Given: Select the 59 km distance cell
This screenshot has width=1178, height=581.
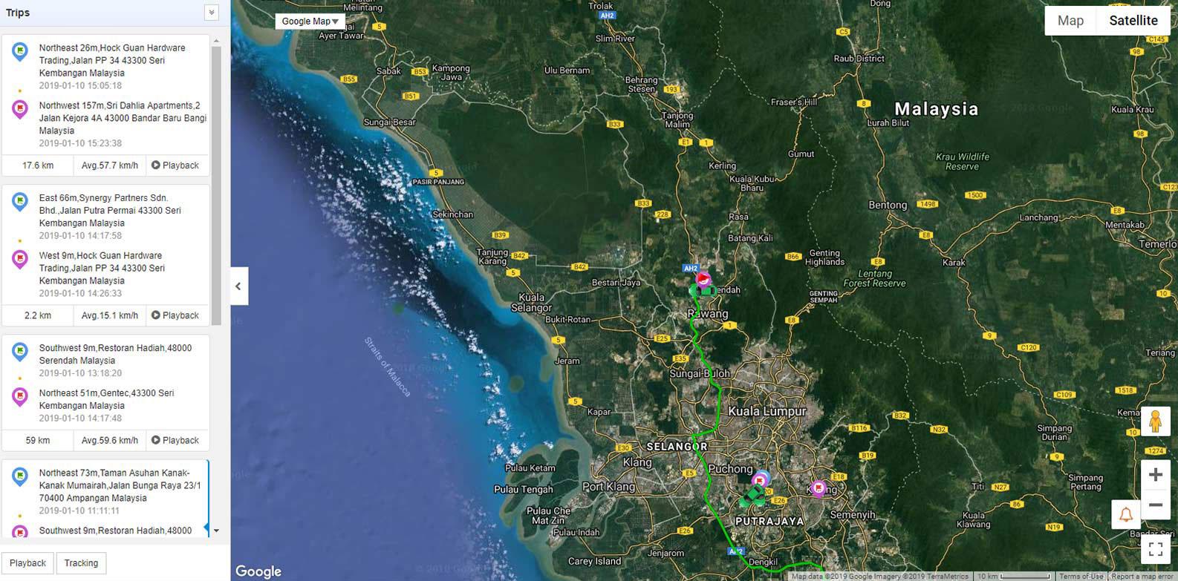Looking at the screenshot, I should pyautogui.click(x=38, y=440).
